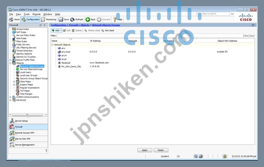Open Filter Rules
Screen dimensions: 264x167
pyautogui.click(x=21, y=42)
